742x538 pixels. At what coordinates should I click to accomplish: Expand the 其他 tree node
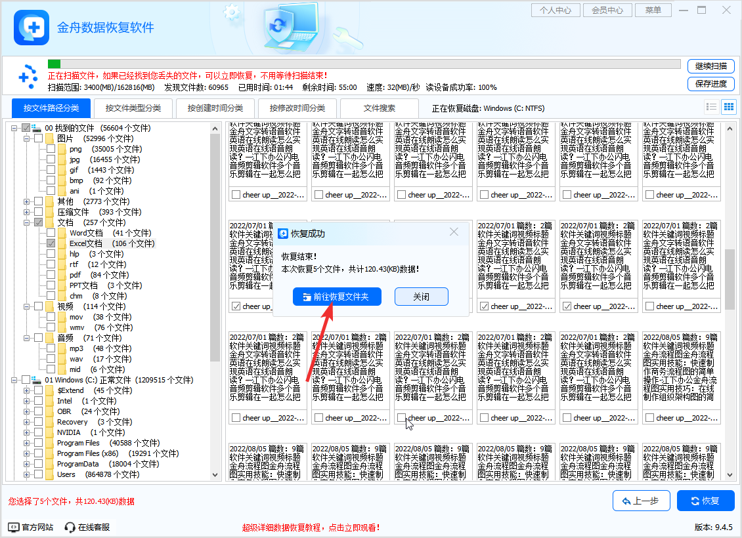click(26, 201)
